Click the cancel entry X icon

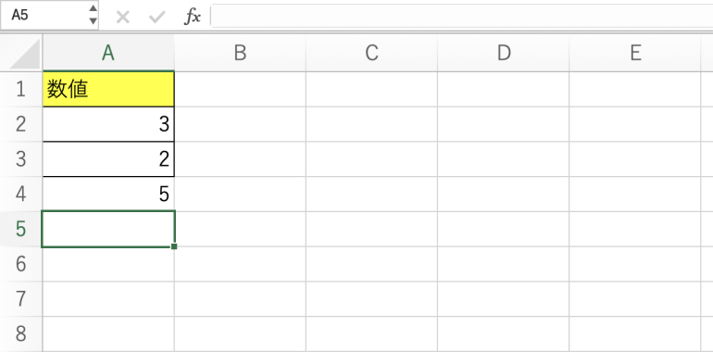123,18
